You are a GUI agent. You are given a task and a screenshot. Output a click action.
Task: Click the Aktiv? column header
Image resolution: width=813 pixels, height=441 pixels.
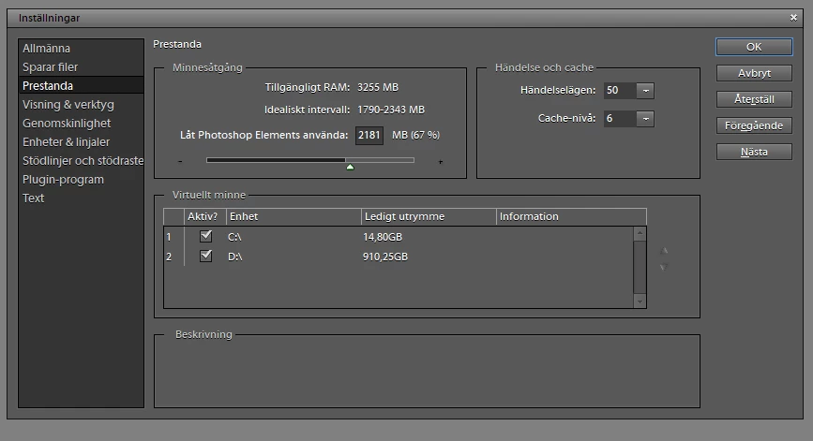pos(205,216)
